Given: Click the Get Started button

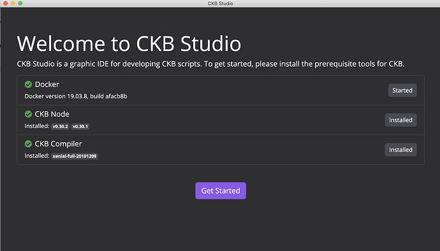Looking at the screenshot, I should [x=221, y=190].
